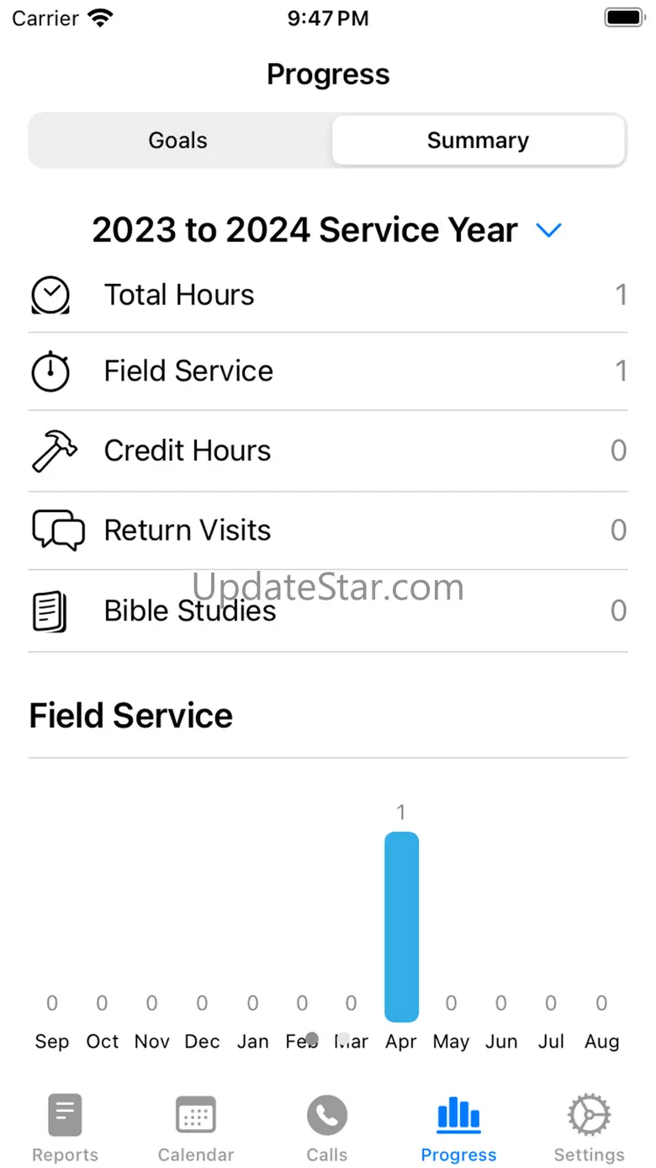This screenshot has width=656, height=1168.
Task: Tap the Credit Hours hammer icon
Action: click(54, 451)
